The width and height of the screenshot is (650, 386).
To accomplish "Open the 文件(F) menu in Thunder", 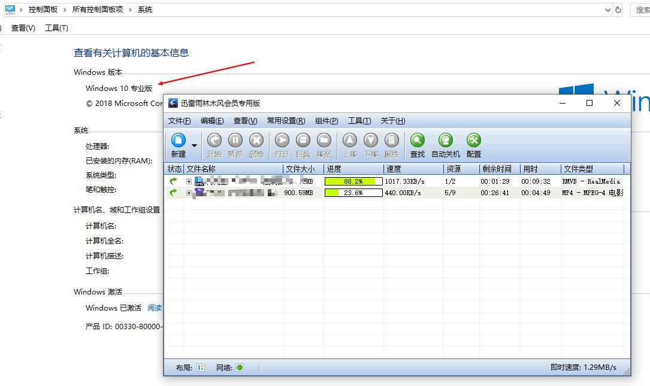I will (179, 120).
